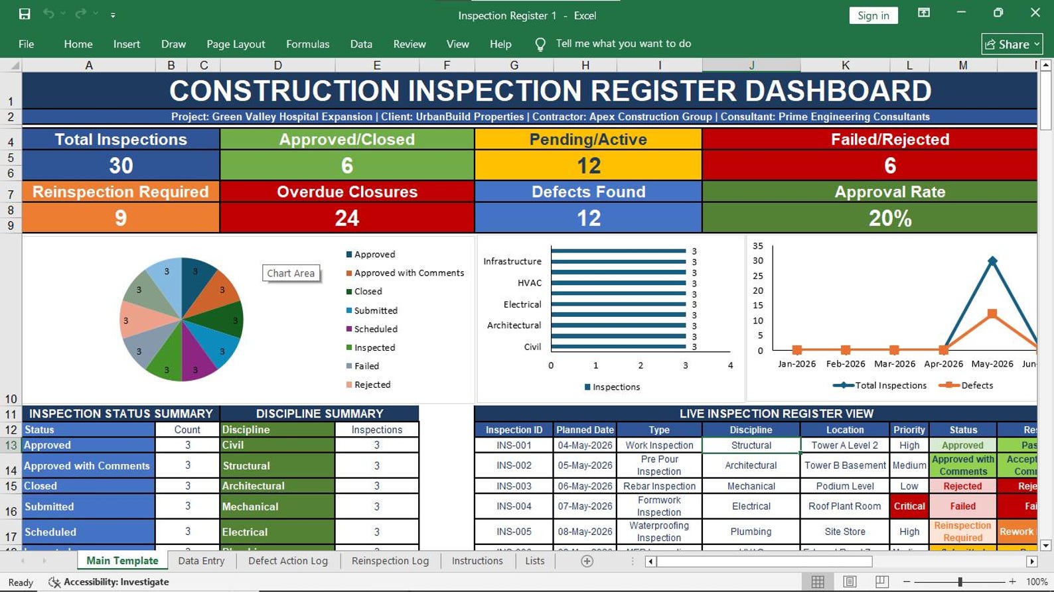1054x592 pixels.
Task: Click the Roof Plant Room location cell
Action: 845,506
